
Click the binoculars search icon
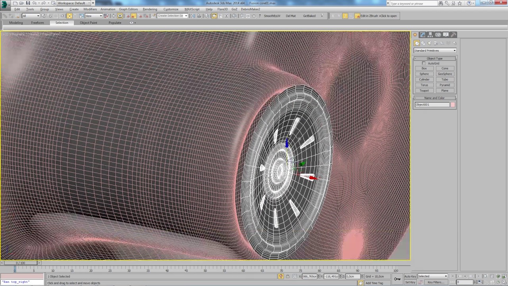tap(441, 3)
